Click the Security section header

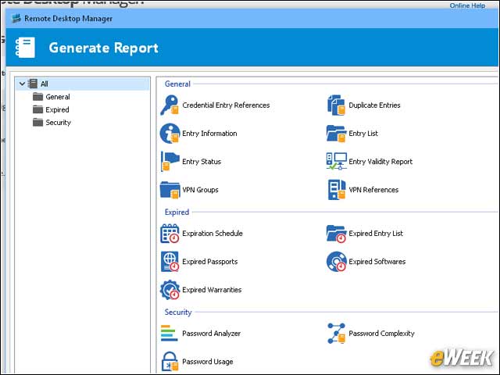pos(178,312)
